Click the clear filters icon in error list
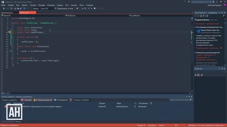The image size is (227, 127). [71, 100]
